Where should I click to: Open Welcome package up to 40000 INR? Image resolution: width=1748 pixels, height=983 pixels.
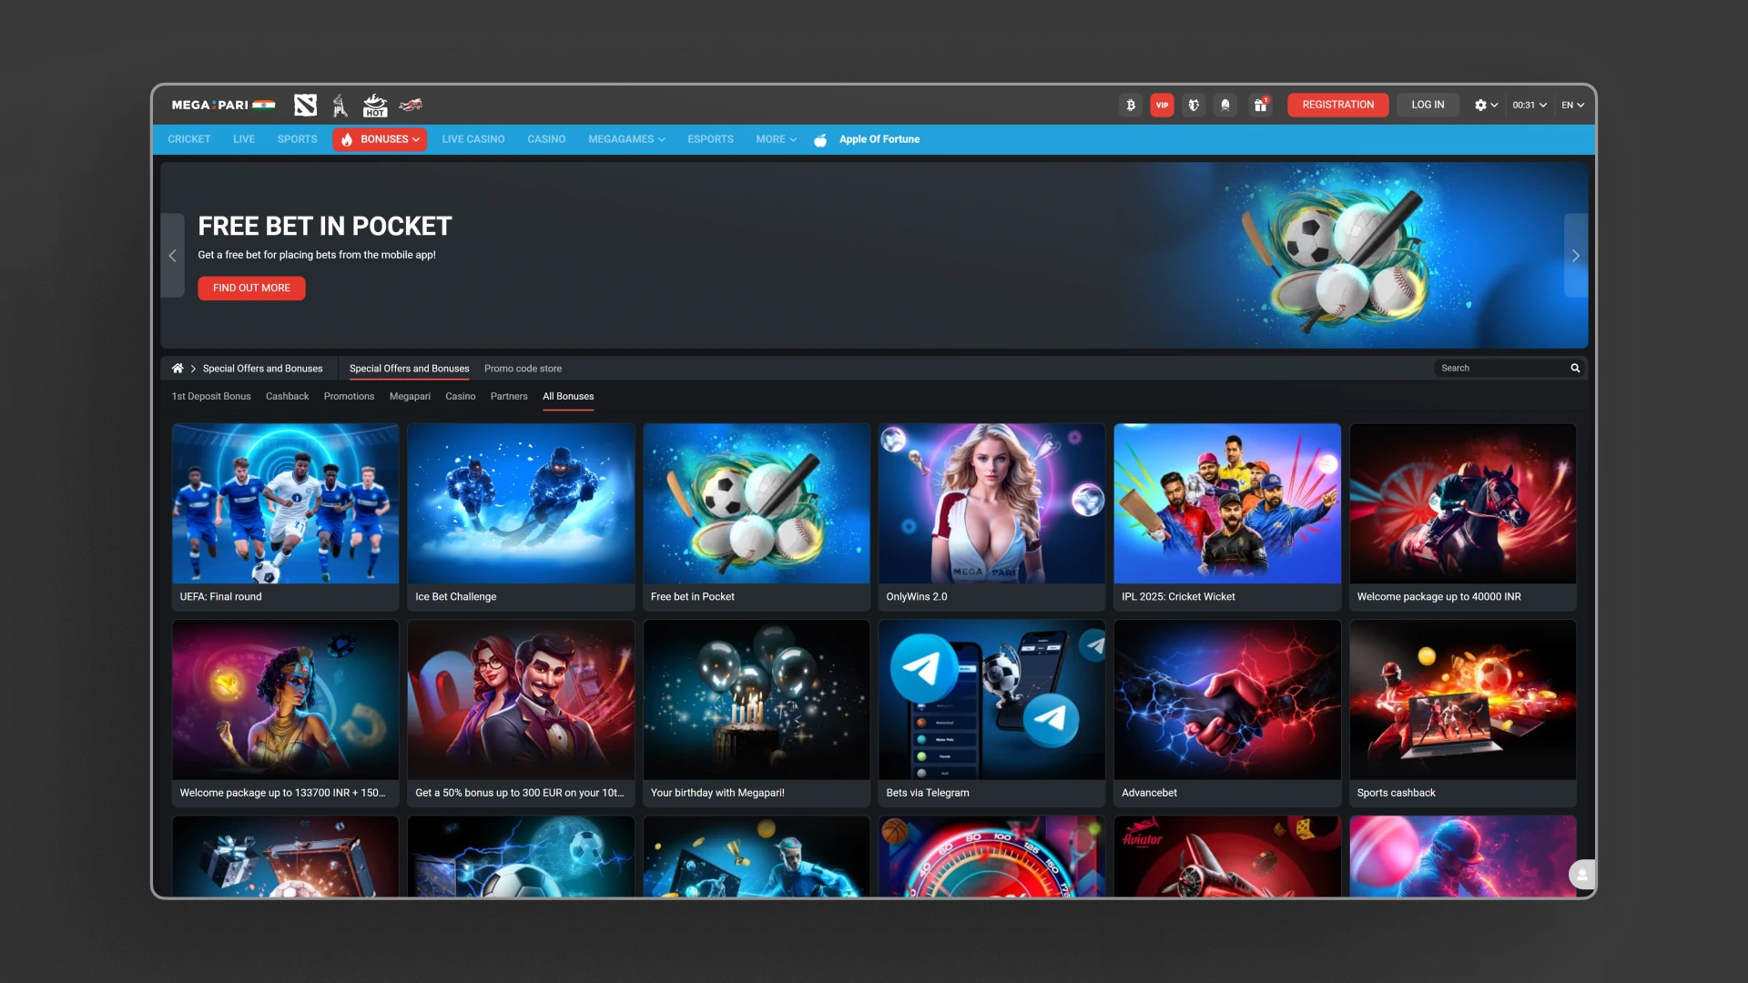(x=1463, y=516)
